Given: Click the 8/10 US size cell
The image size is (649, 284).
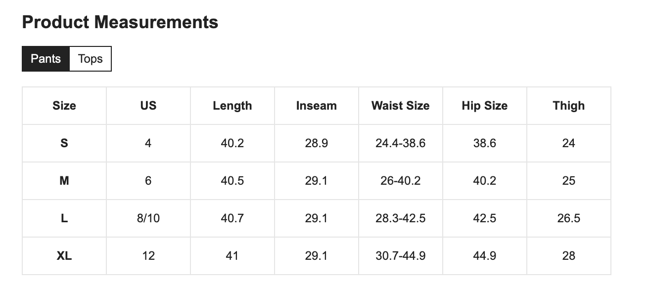Looking at the screenshot, I should pyautogui.click(x=148, y=218).
